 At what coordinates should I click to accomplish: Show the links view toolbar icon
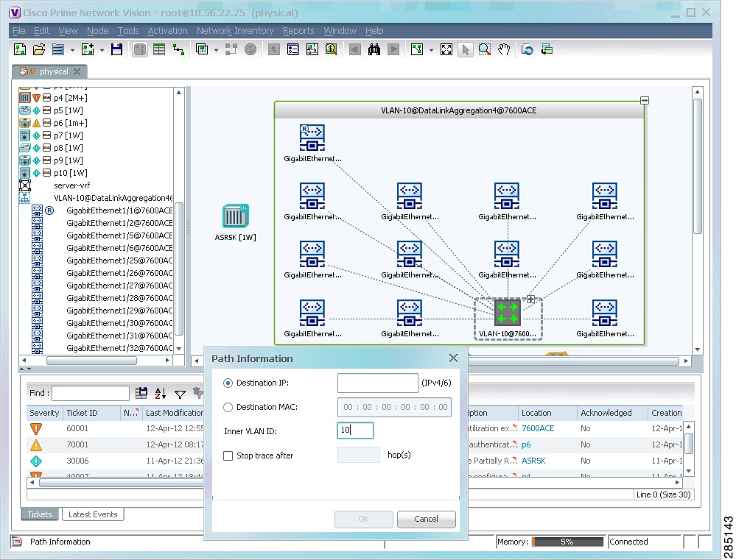coord(178,50)
